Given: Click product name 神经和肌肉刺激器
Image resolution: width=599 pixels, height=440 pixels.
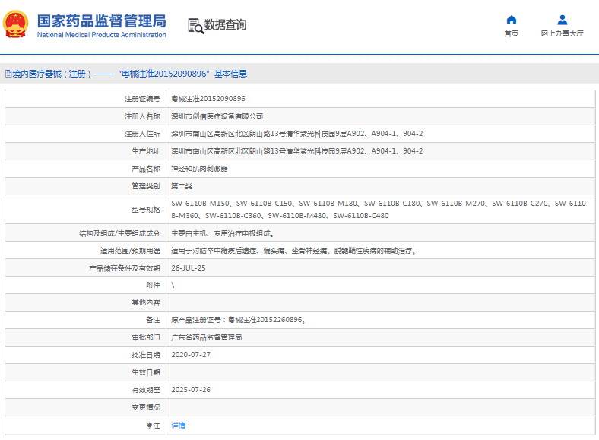Looking at the screenshot, I should tap(199, 169).
